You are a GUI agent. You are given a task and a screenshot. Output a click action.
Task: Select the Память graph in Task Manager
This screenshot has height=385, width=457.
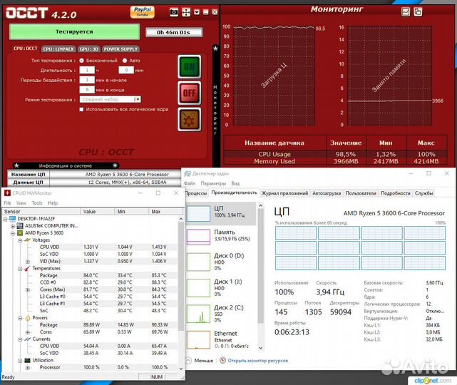click(x=198, y=237)
